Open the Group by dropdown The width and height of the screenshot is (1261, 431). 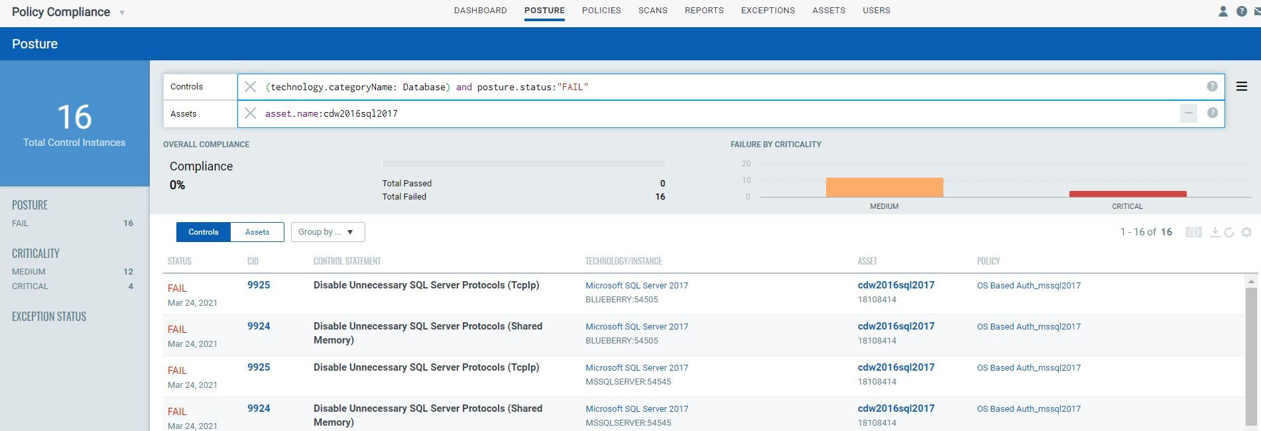pos(328,232)
